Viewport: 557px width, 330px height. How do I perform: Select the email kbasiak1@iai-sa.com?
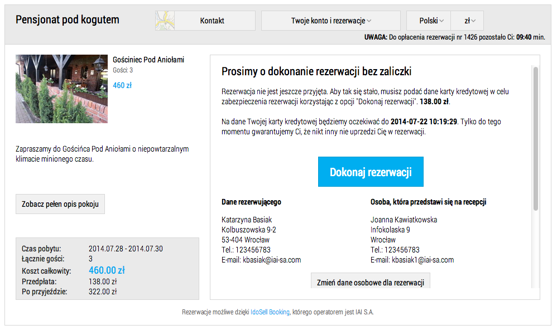pos(422,260)
